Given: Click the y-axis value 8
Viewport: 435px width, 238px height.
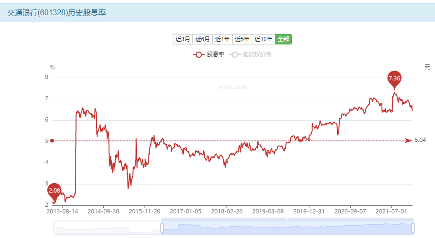Looking at the screenshot, I should (46, 77).
